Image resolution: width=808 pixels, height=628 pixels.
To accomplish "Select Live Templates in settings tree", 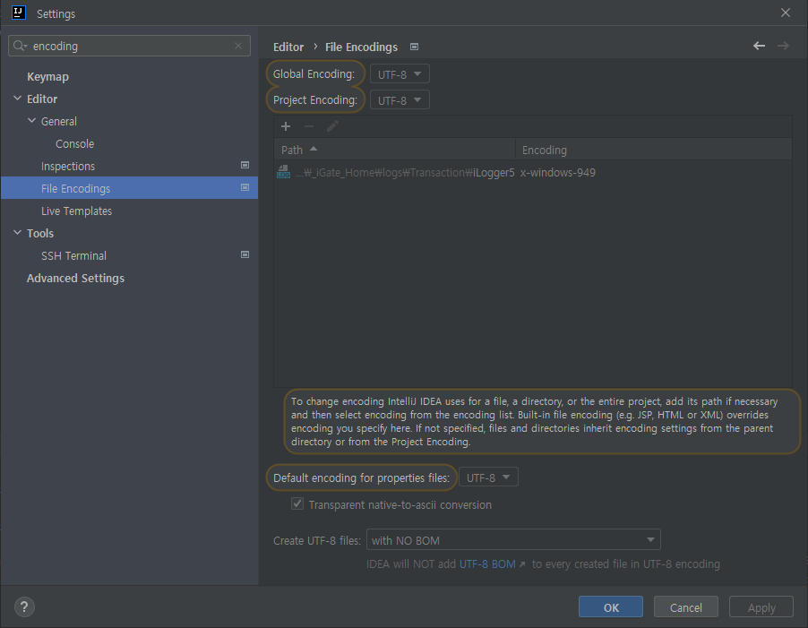I will coord(76,211).
